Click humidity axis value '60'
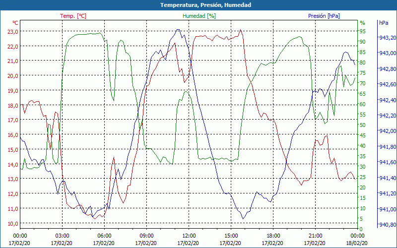The image size is (397, 248). pyautogui.click(x=363, y=104)
